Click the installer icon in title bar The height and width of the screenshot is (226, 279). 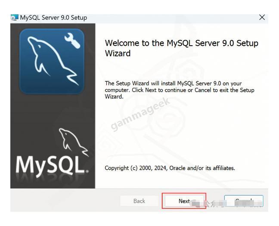coord(15,18)
